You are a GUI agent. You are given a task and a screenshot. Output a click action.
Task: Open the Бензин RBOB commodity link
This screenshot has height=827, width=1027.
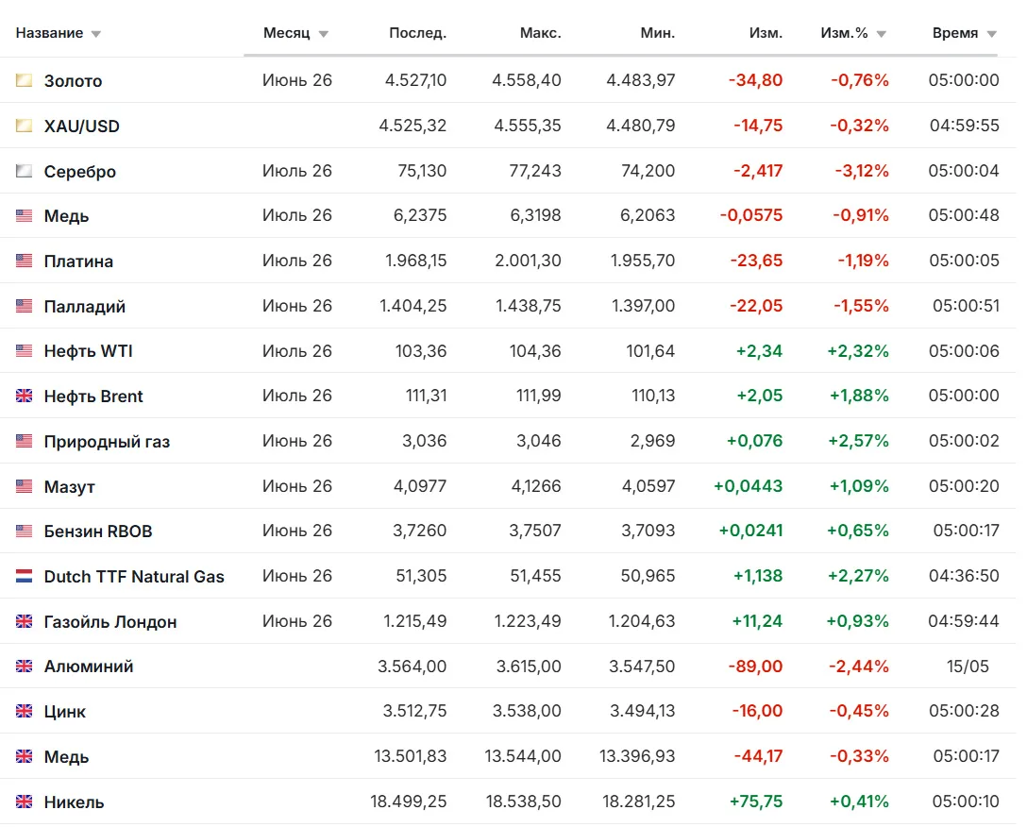click(98, 531)
